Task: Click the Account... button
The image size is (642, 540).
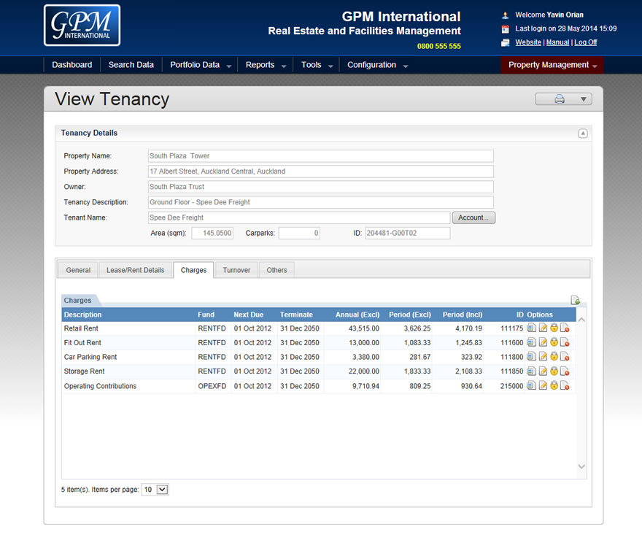Action: [x=473, y=217]
